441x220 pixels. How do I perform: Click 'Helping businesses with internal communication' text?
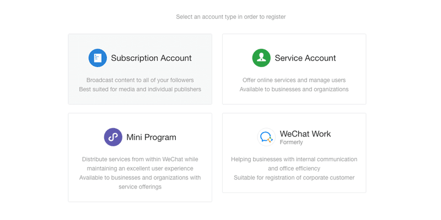tap(294, 159)
